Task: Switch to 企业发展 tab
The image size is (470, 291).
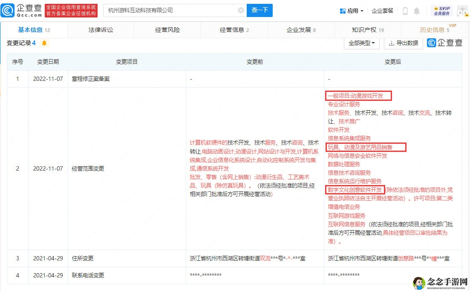Action: (x=301, y=30)
